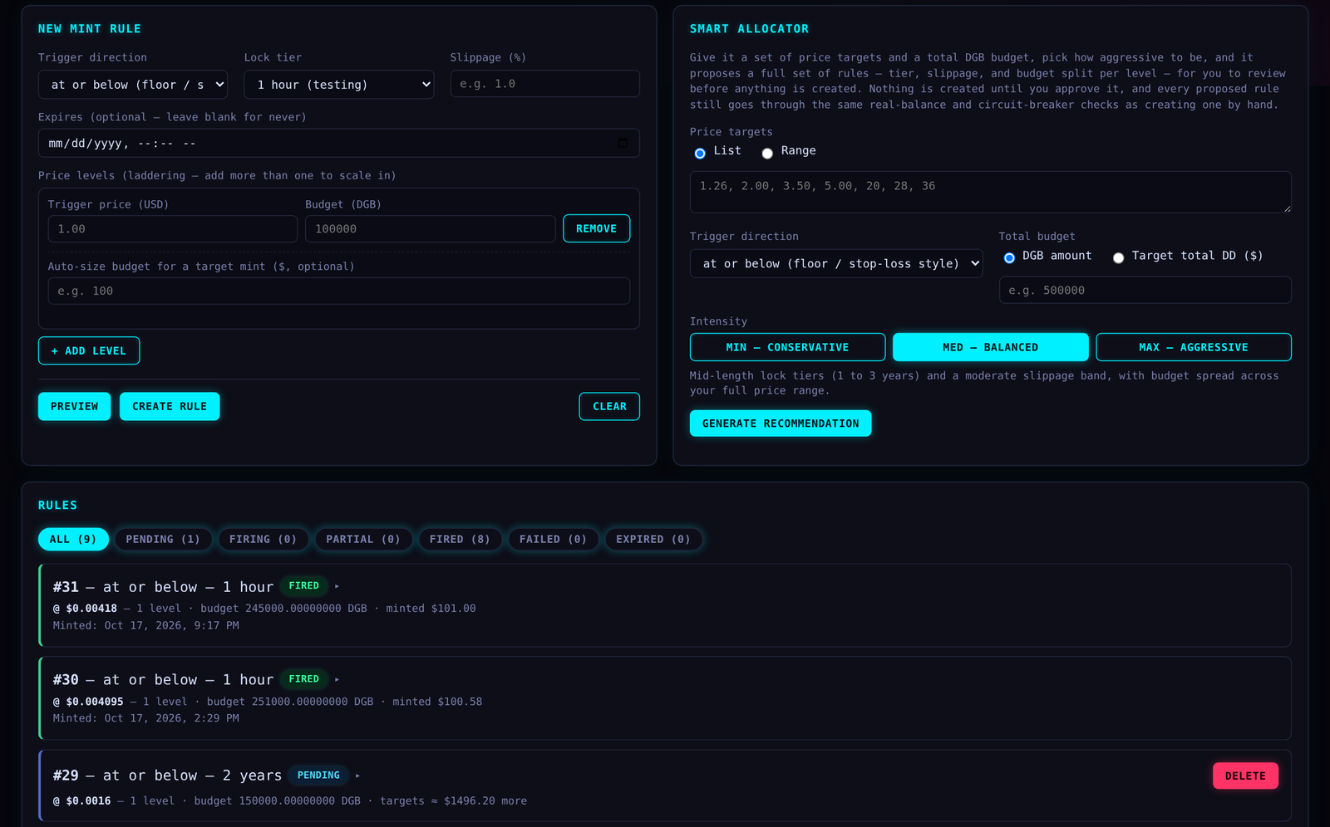Focus the total budget amount input

(1145, 291)
